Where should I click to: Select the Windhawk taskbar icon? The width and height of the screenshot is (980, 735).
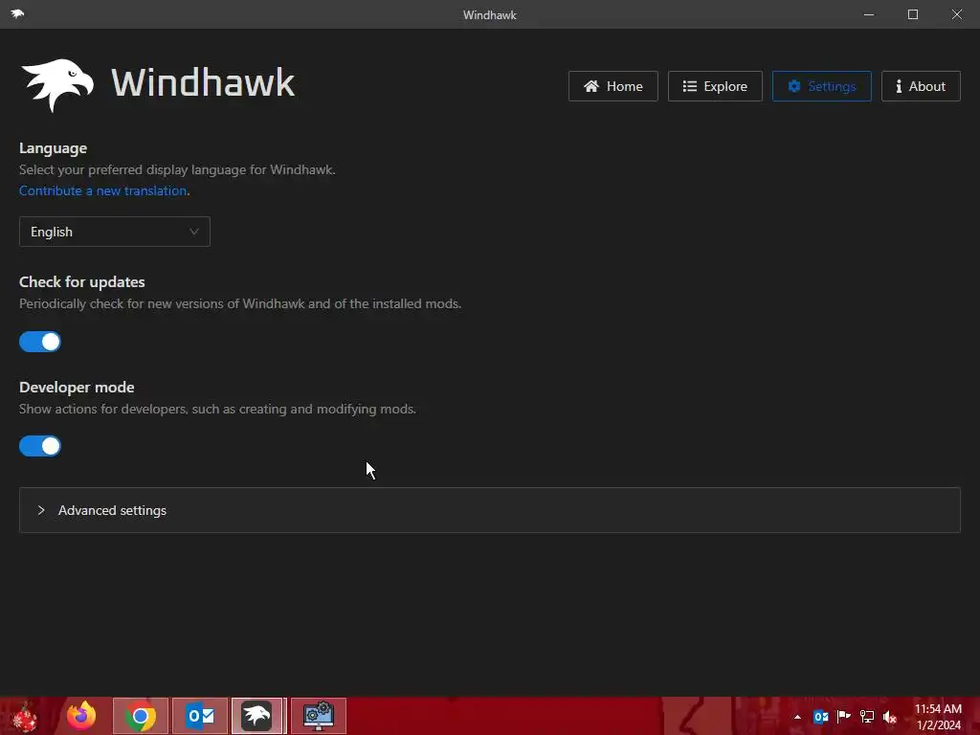pos(258,716)
